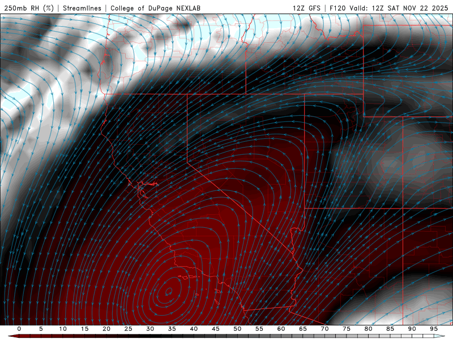
Task: Click the colorbar label "0"
Action: 19,329
